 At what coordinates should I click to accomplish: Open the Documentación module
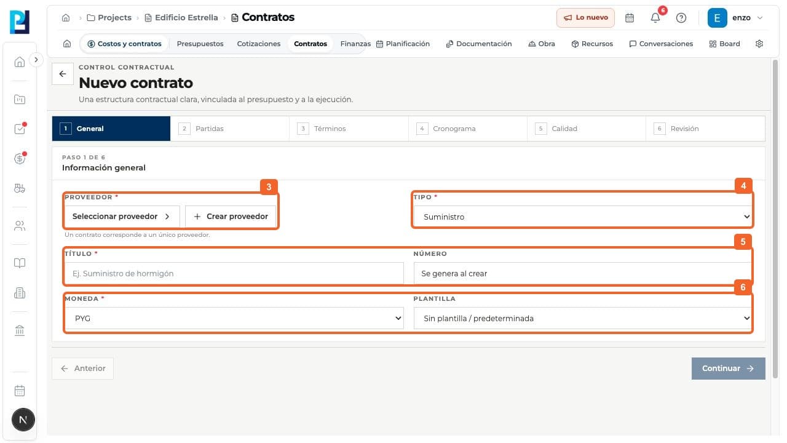(x=479, y=44)
